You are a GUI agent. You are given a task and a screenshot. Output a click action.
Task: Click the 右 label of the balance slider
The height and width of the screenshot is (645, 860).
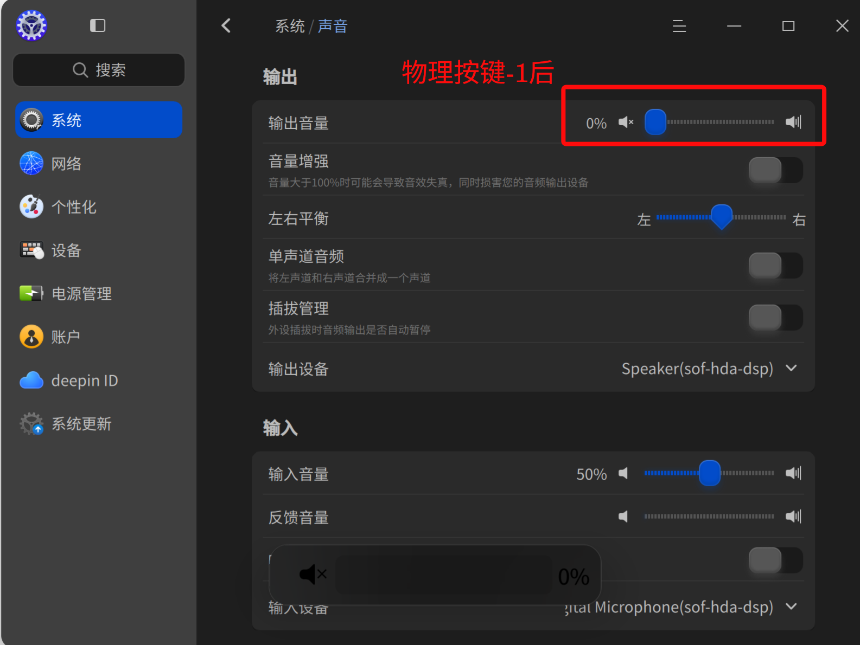point(799,220)
